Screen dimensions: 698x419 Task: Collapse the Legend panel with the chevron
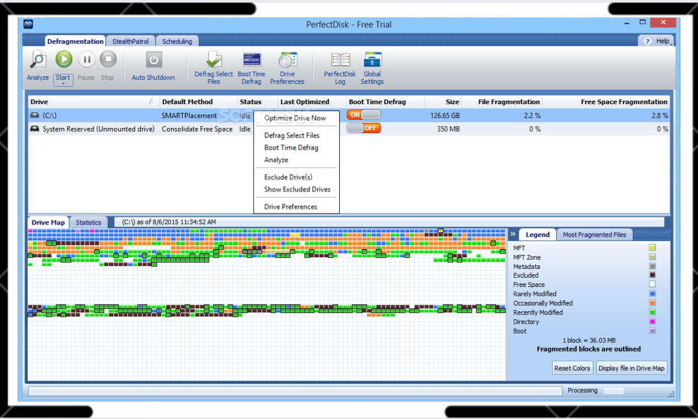(514, 234)
